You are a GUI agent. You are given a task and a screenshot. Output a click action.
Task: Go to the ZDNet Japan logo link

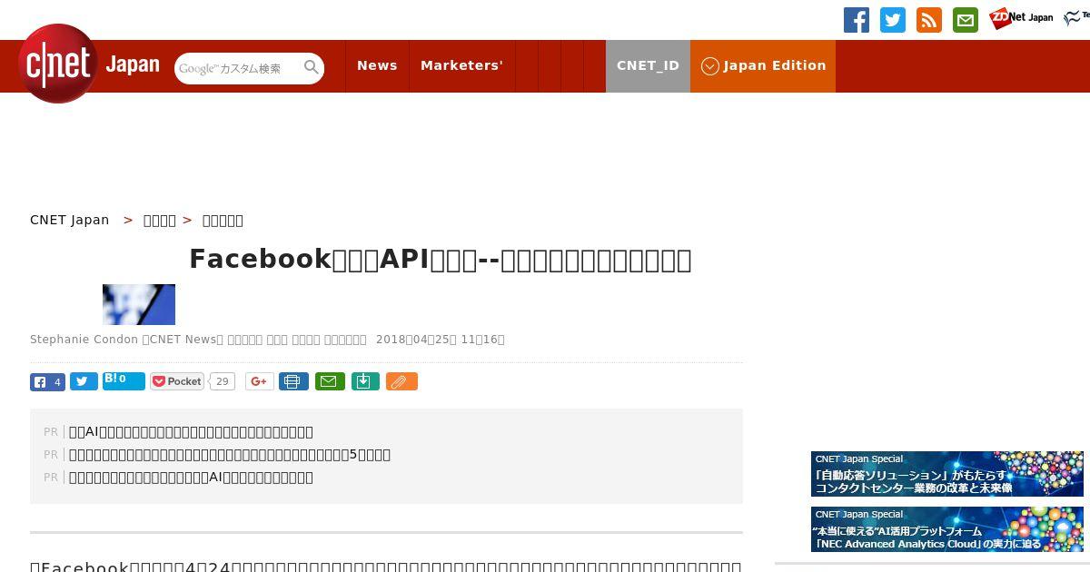[1021, 18]
